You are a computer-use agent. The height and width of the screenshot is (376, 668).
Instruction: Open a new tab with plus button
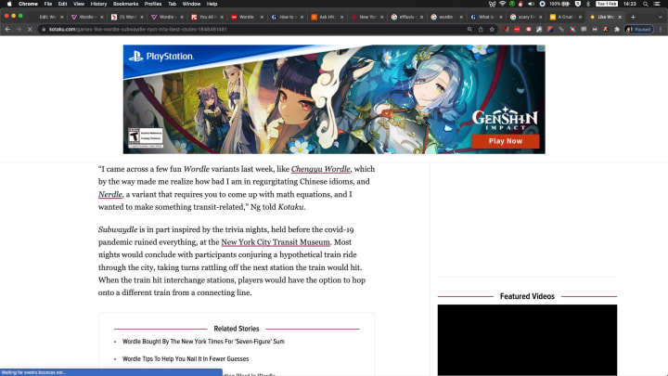(633, 17)
